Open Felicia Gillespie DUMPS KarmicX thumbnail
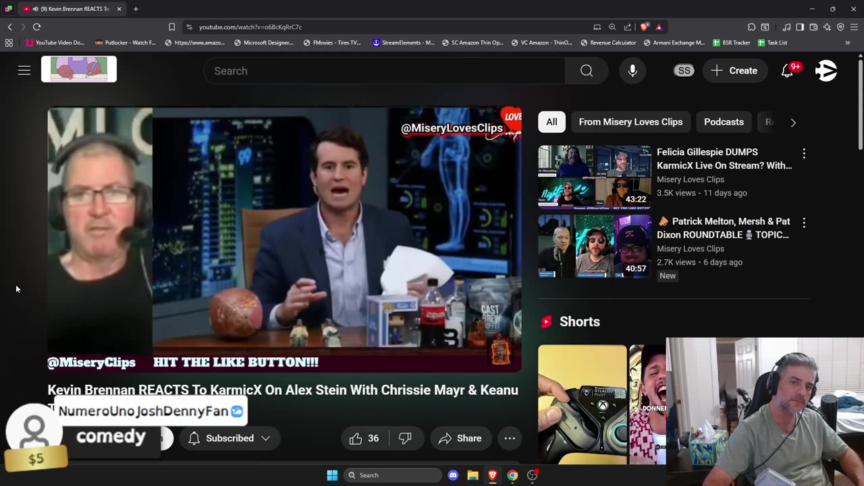The width and height of the screenshot is (864, 486). (595, 176)
